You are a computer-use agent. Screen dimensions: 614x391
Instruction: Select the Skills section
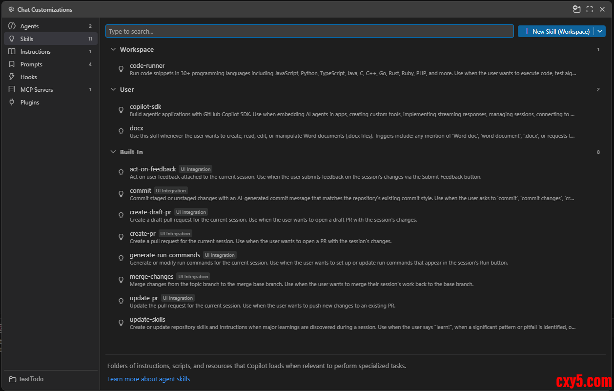[x=51, y=39]
